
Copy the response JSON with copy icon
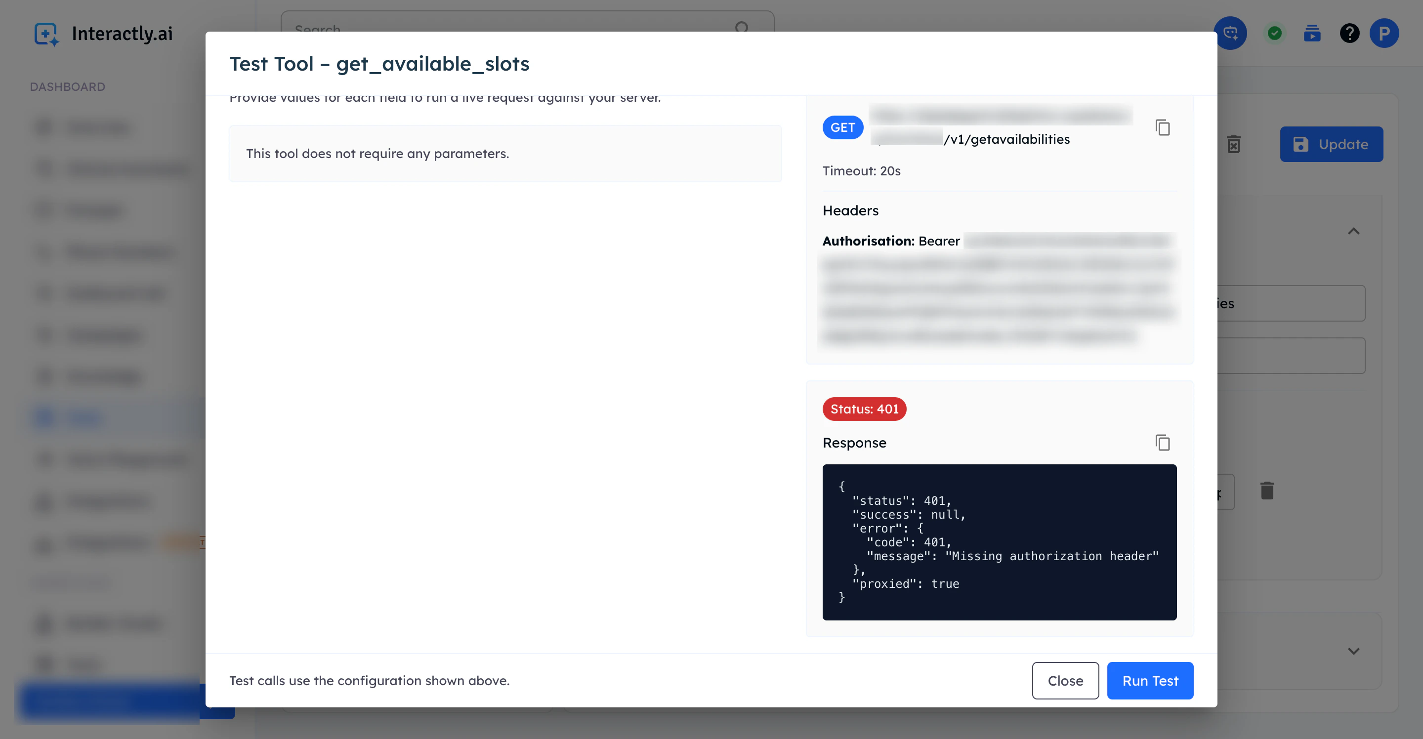(x=1162, y=443)
